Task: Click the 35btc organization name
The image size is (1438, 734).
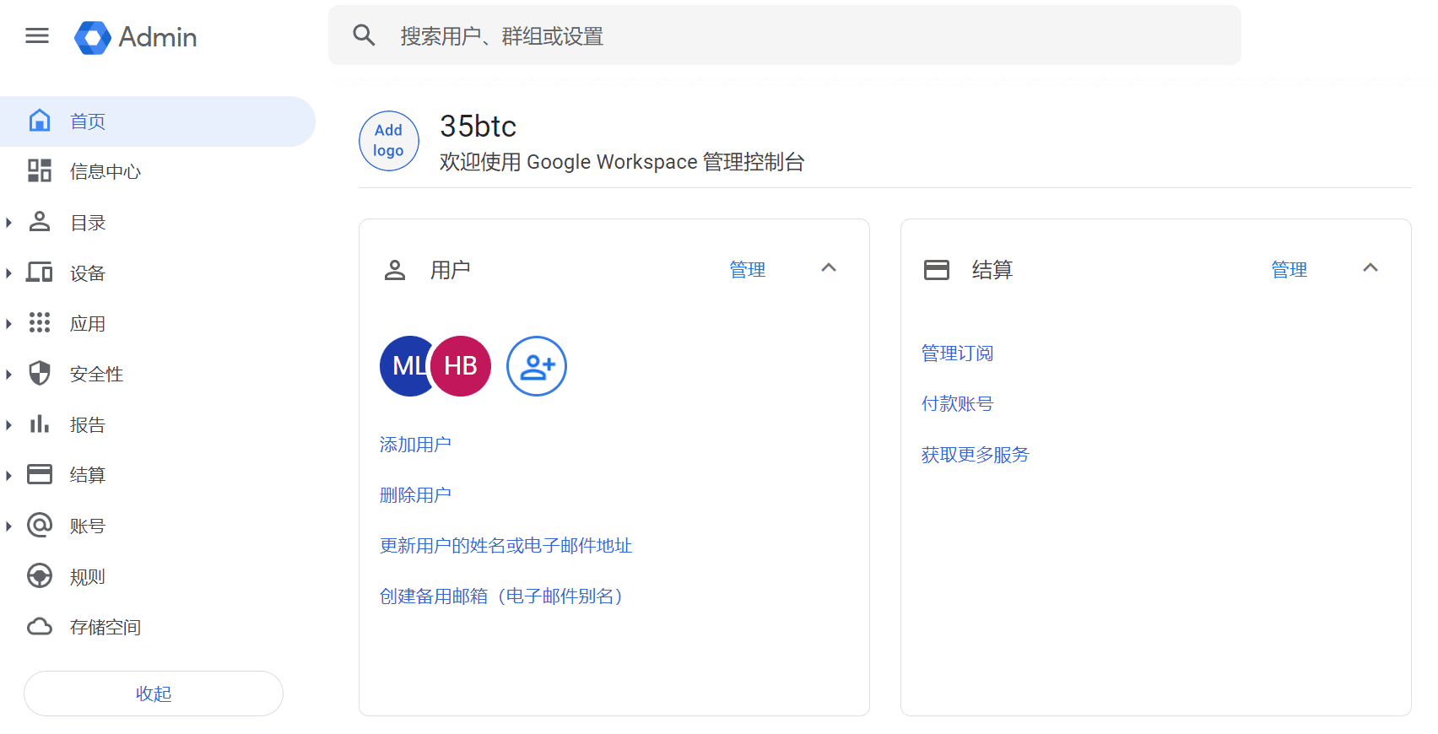Action: [478, 127]
